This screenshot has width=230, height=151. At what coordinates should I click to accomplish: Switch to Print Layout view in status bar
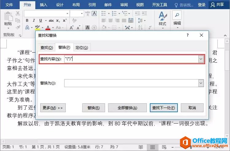coord(152,147)
